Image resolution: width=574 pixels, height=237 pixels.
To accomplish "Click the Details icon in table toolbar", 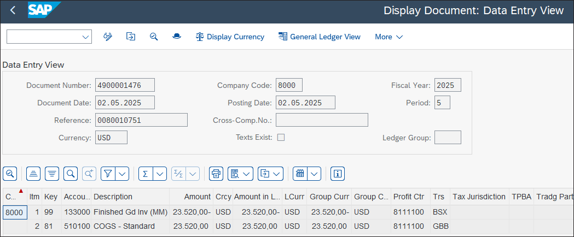I will click(10, 174).
